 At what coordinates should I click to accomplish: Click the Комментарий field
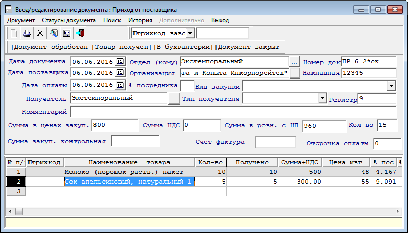(233, 112)
